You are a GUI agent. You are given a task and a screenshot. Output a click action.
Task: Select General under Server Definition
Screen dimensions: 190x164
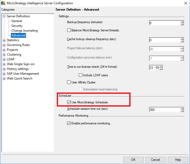click(x=17, y=21)
